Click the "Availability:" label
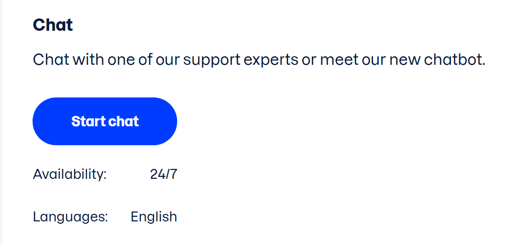The width and height of the screenshot is (529, 246). tap(70, 174)
